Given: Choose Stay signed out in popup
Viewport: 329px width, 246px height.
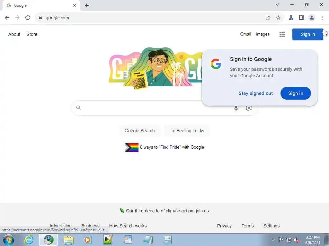Looking at the screenshot, I should click(x=255, y=93).
